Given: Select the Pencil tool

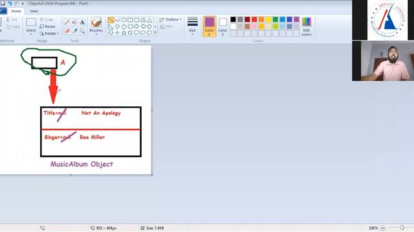Looking at the screenshot, I should [x=67, y=23].
